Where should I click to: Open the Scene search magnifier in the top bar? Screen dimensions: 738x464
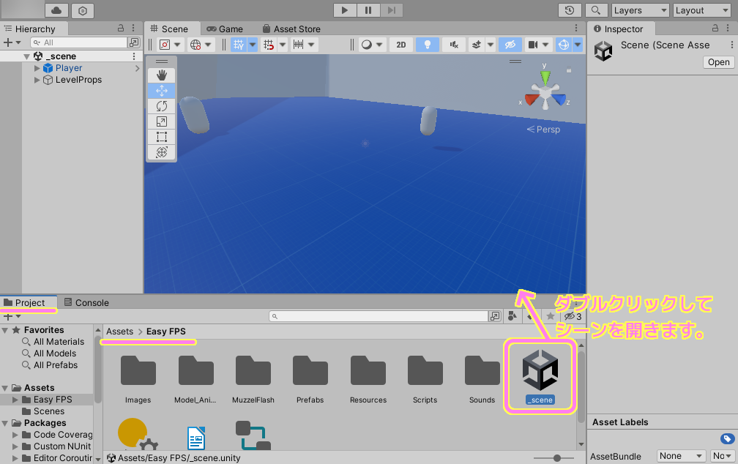point(597,12)
